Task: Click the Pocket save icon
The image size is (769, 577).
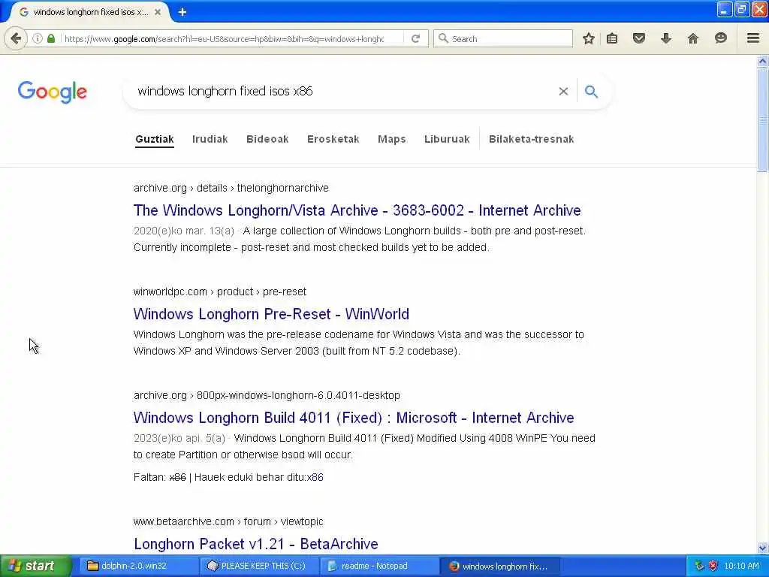Action: tap(638, 38)
